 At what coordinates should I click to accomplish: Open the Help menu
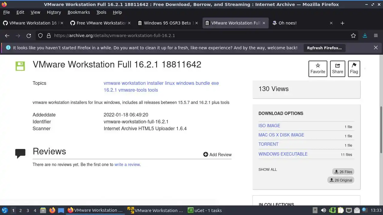pyautogui.click(x=117, y=12)
